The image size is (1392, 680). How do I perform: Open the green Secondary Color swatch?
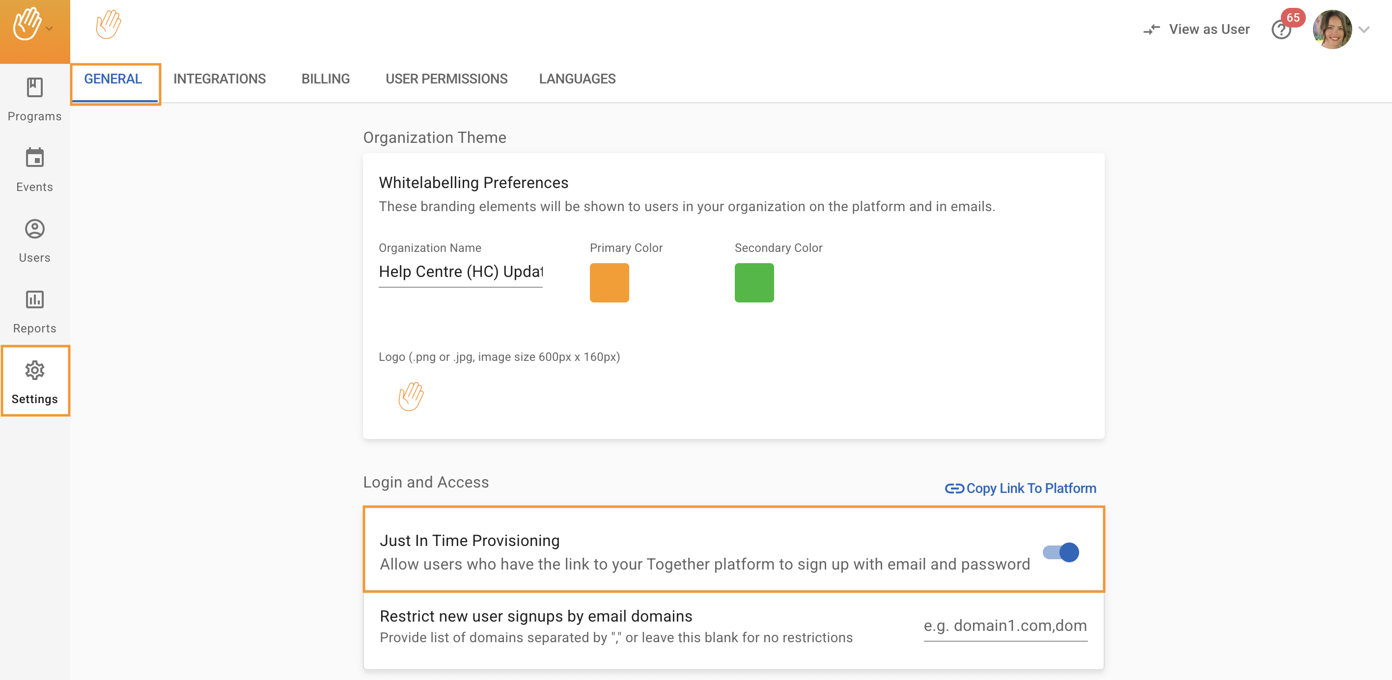754,282
